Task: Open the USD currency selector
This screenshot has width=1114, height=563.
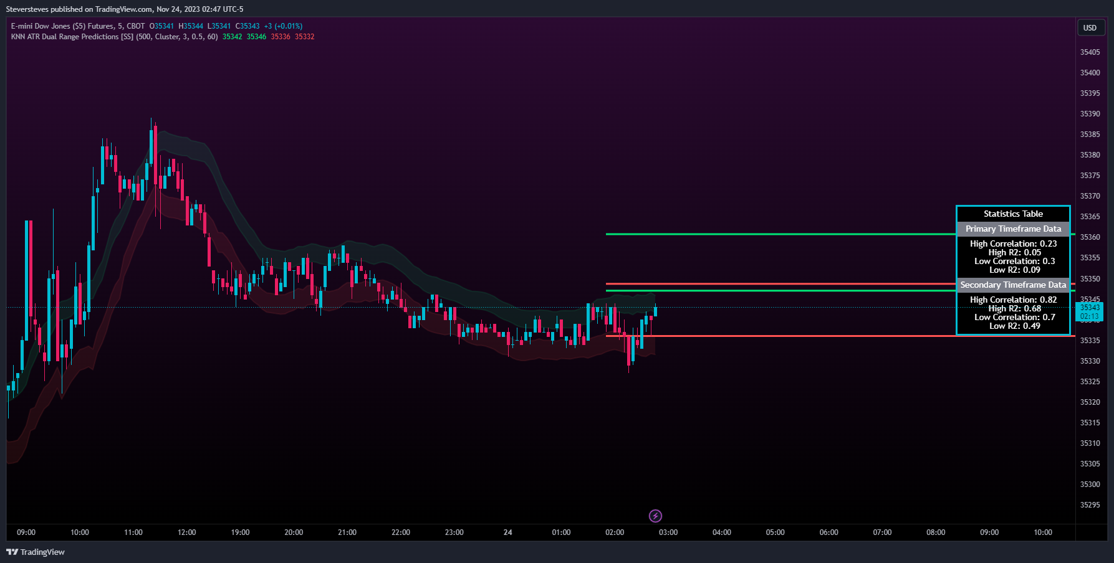Action: point(1091,27)
